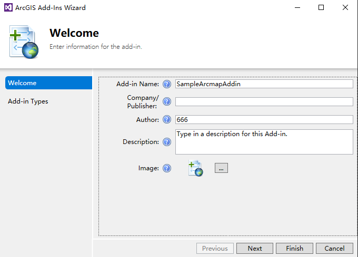Close the ArcGIS Add-Ins Wizard window
Screen dimensions: 358x257
[345, 7]
